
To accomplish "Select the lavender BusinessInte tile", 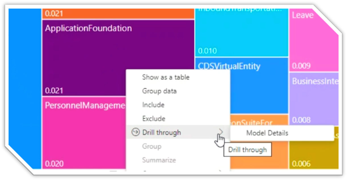I will tap(314, 99).
